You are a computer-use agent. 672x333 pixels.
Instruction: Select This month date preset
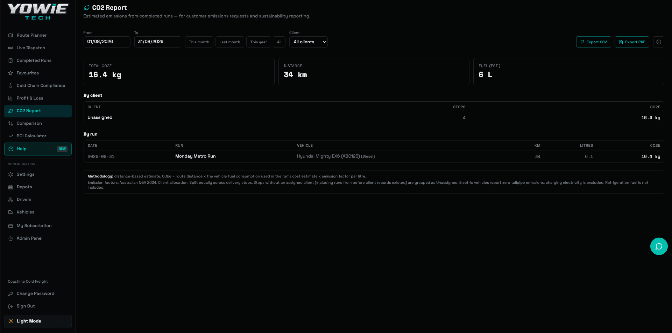click(199, 42)
